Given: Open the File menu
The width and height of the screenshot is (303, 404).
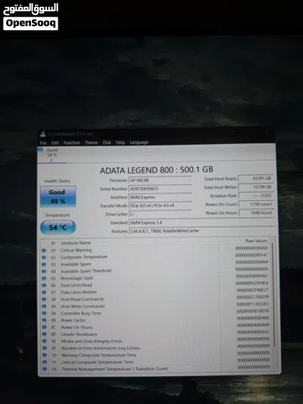Looking at the screenshot, I should click(x=43, y=142).
